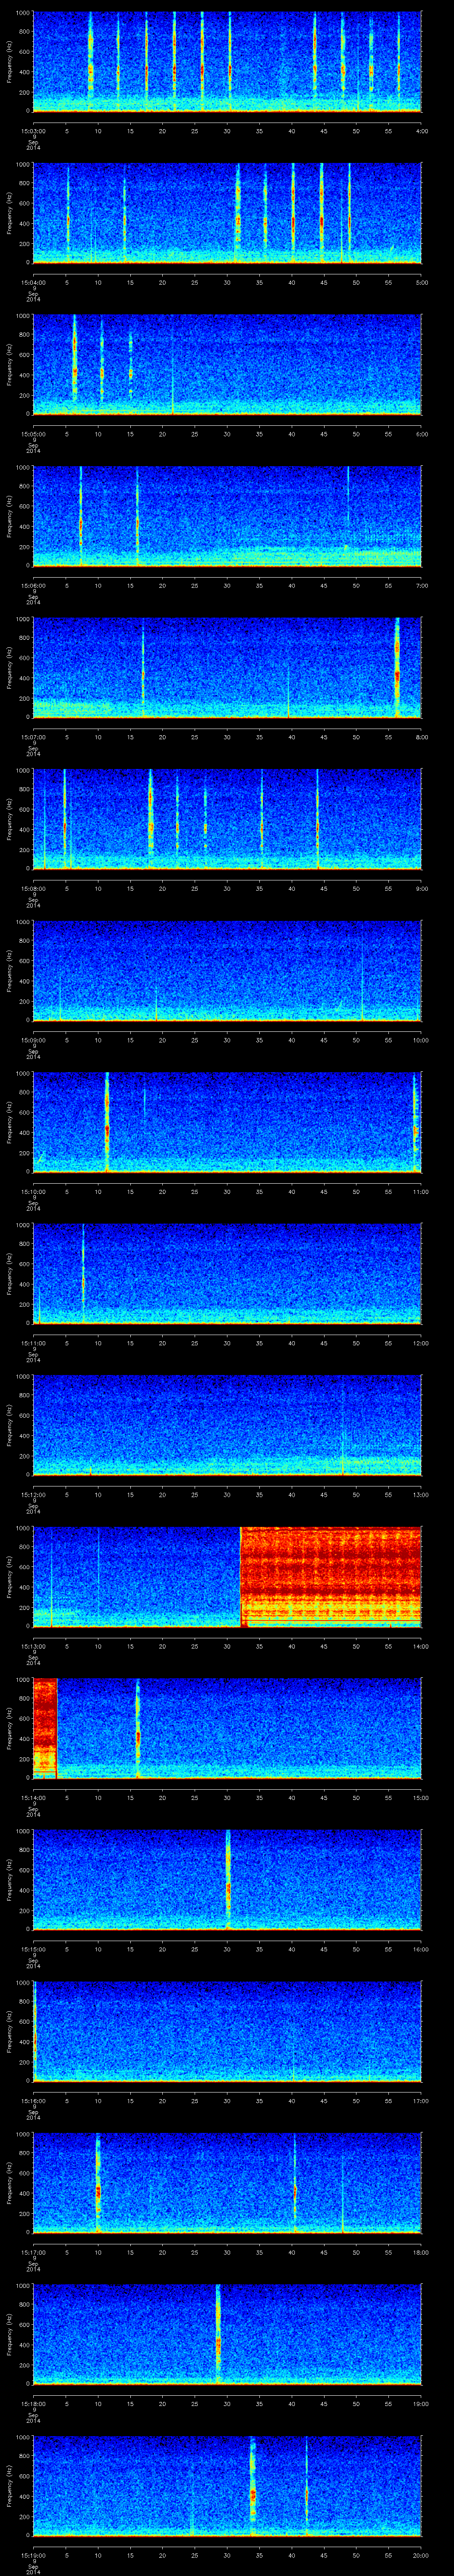454x2576 pixels.
Task: Click the 30 second tick under 15:09 spectrogram
Action: 227,1040
